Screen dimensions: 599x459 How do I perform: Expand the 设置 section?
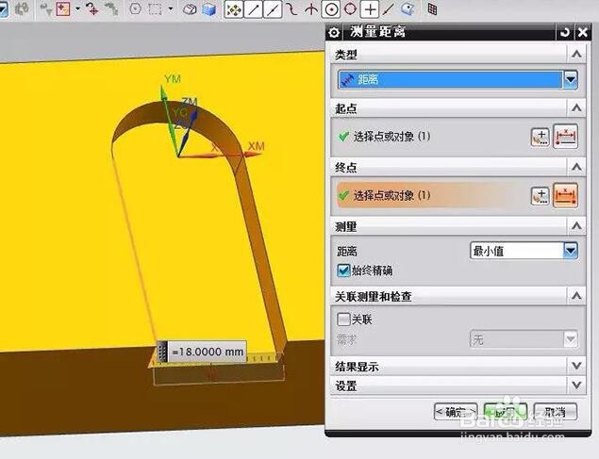tap(576, 385)
